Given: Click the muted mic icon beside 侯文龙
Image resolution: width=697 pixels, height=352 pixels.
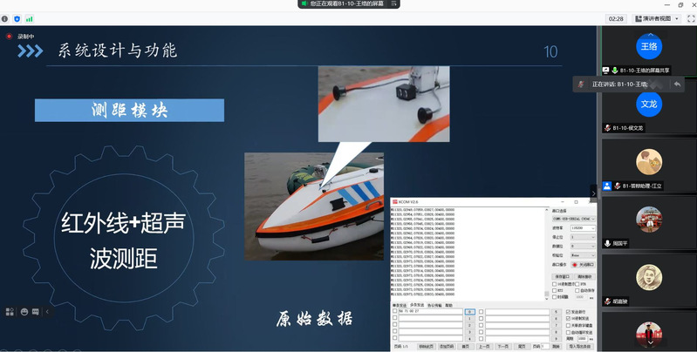Looking at the screenshot, I should click(x=608, y=128).
